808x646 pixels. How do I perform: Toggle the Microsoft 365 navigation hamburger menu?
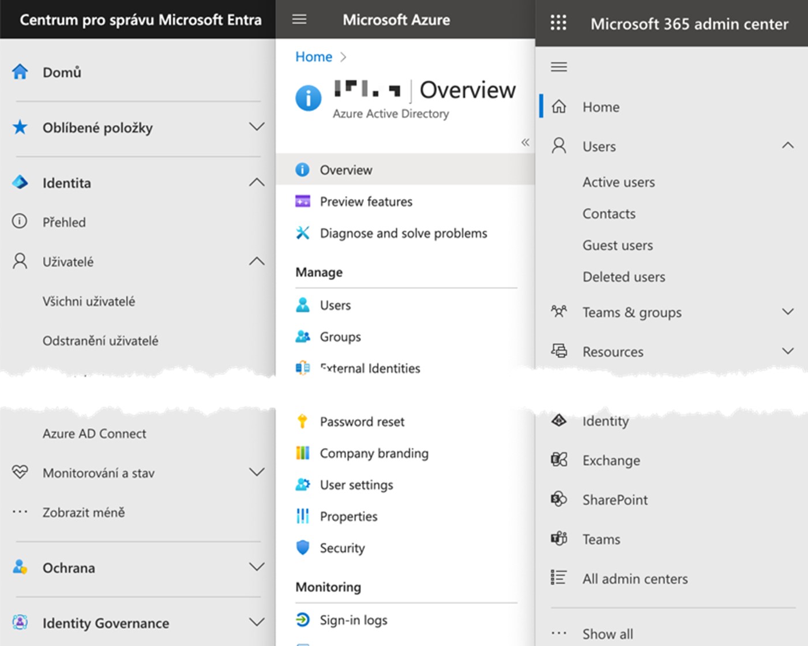tap(559, 67)
